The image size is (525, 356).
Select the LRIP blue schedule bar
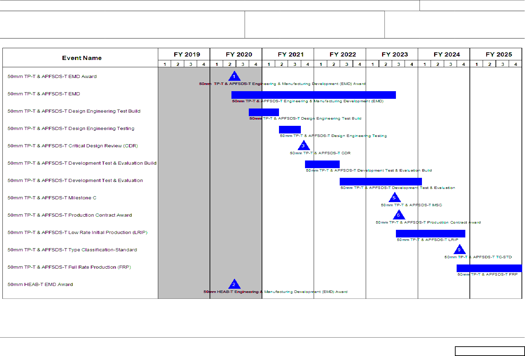pyautogui.click(x=430, y=234)
